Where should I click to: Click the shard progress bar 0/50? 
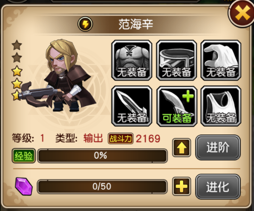click(x=102, y=186)
